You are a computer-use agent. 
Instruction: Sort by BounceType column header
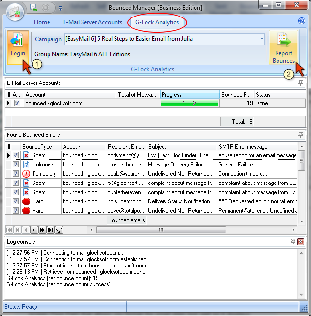pos(41,146)
